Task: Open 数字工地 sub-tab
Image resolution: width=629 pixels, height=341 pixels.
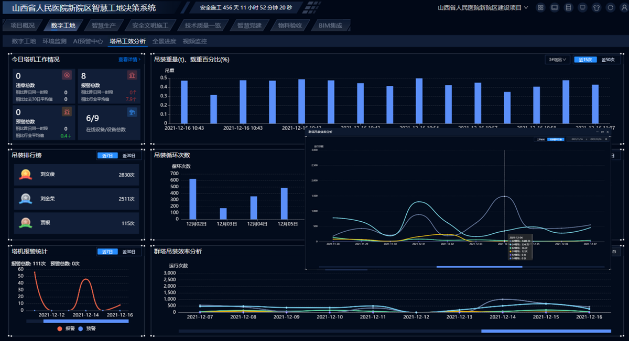Action: [x=24, y=41]
